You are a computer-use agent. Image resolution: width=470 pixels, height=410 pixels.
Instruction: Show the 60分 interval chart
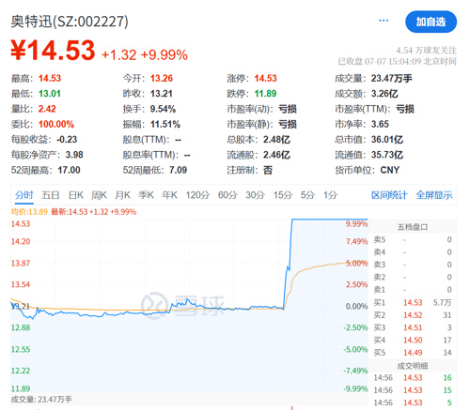227,195
